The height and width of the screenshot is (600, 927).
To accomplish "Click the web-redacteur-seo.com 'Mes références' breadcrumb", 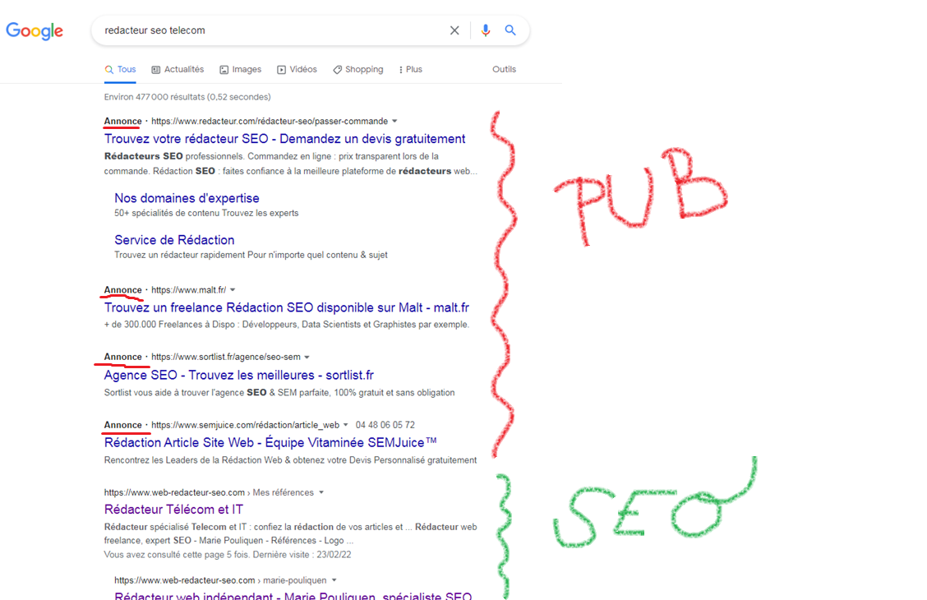I will tap(209, 492).
